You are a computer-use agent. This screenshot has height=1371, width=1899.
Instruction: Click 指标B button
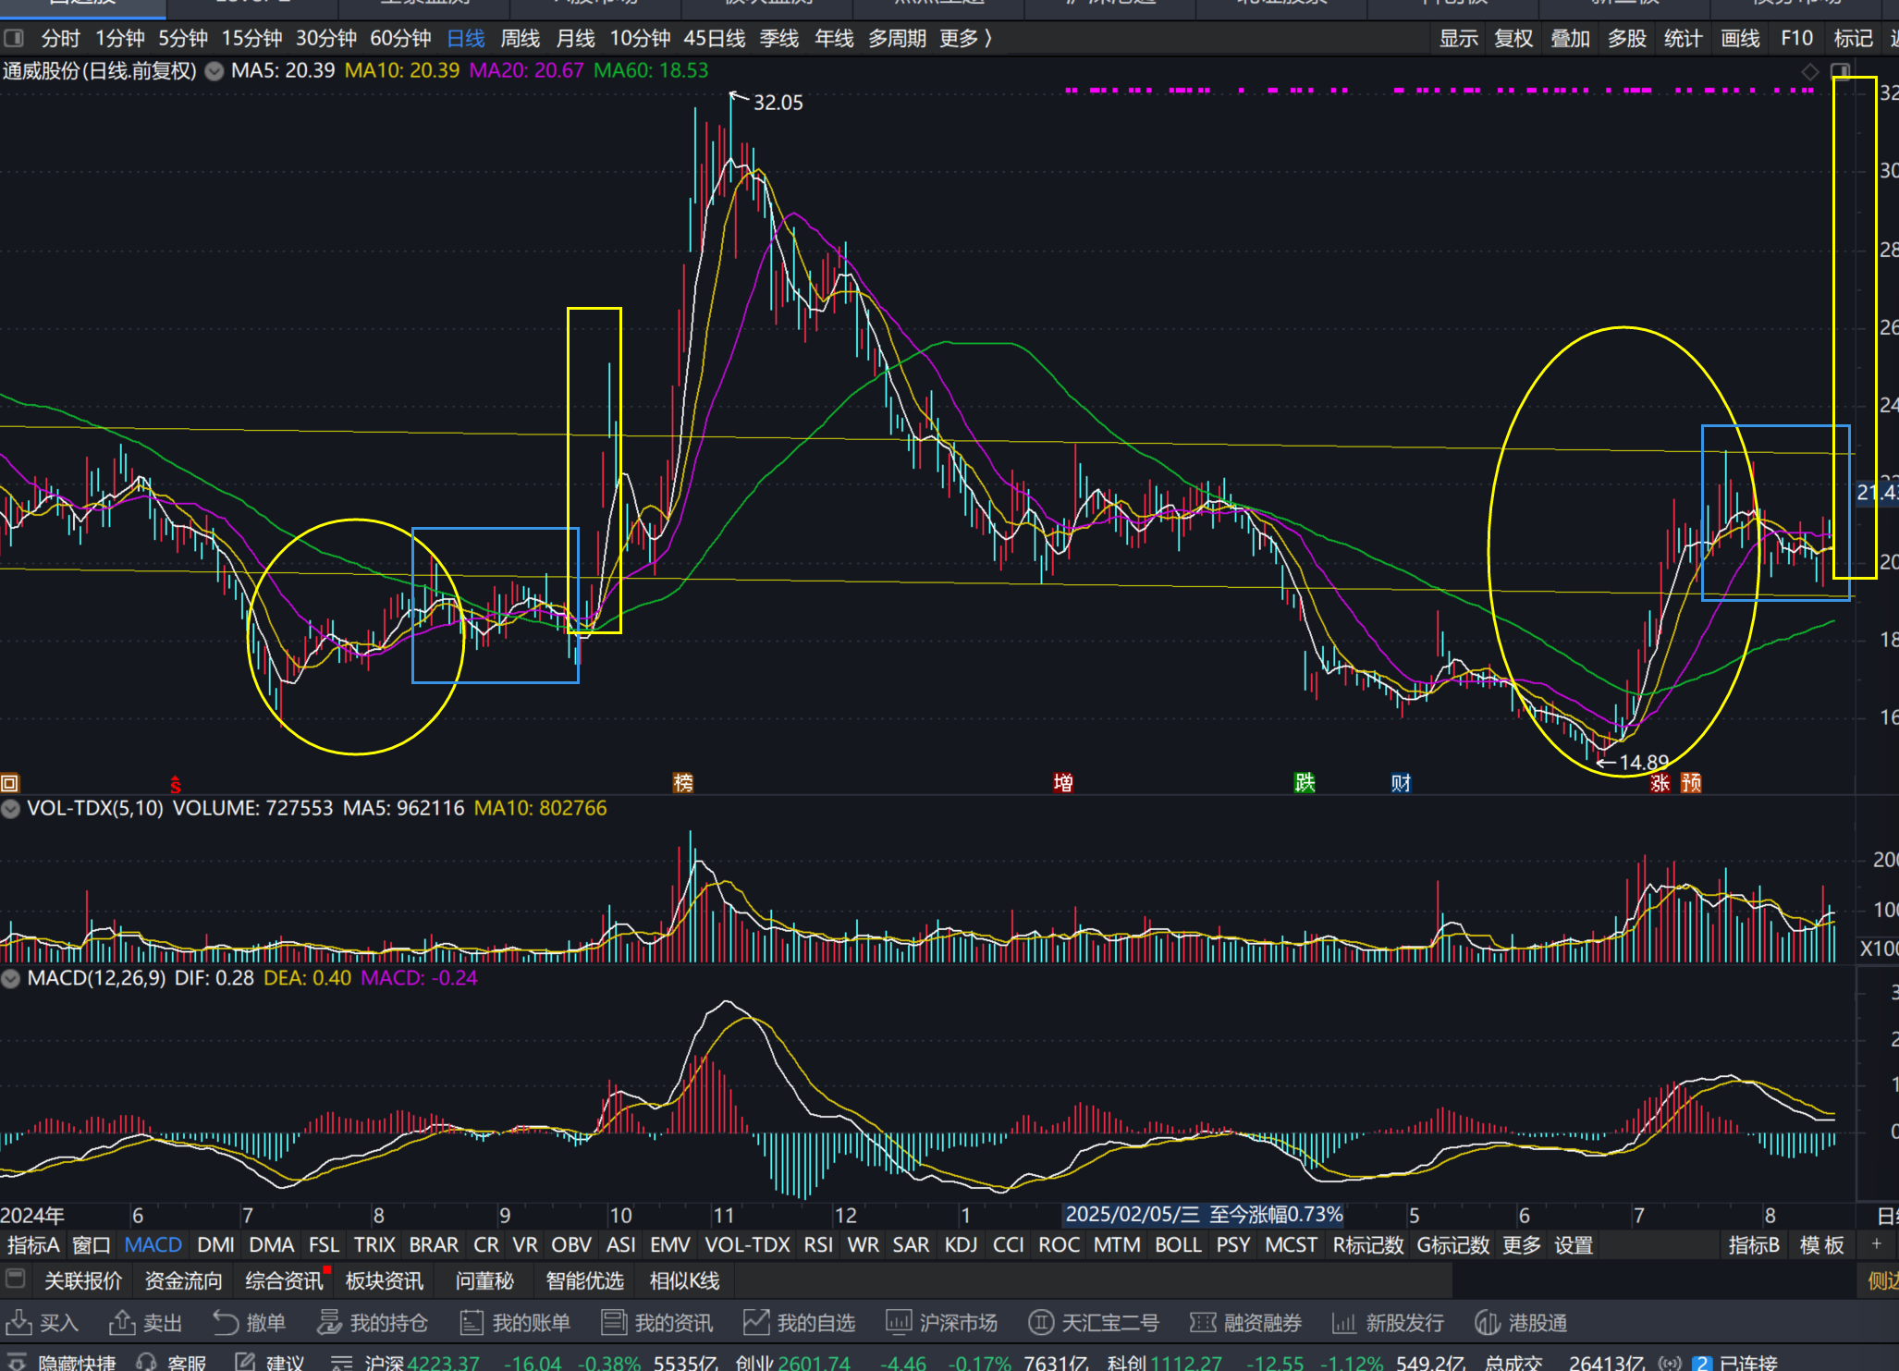click(1754, 1245)
